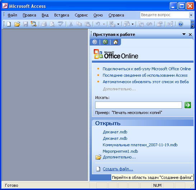Expand the Undo dropdown arrow
Screen dimensions: 196x190
[x=104, y=24]
